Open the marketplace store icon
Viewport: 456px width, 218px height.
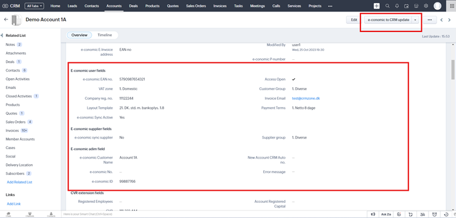[x=416, y=6]
